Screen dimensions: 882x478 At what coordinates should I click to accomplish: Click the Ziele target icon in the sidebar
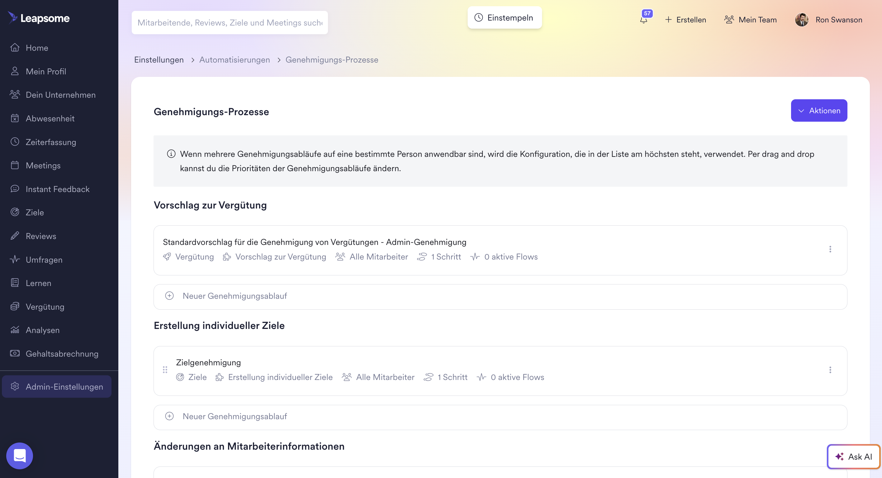(15, 212)
